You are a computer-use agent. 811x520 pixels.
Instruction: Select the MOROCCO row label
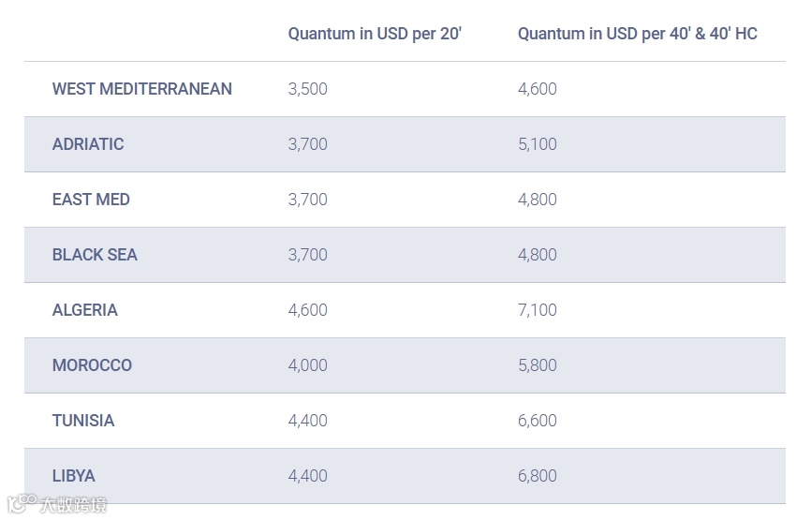coord(92,365)
